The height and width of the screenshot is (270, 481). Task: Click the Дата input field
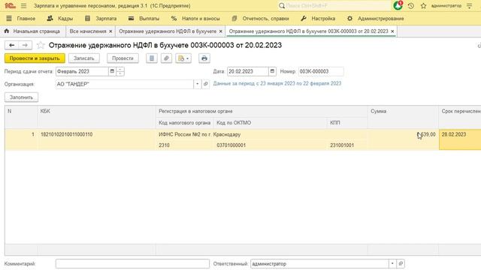[247, 71]
